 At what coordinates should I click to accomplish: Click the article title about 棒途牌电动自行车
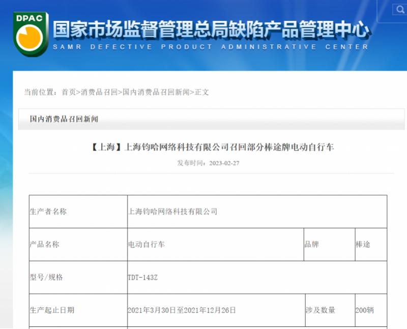(213, 147)
